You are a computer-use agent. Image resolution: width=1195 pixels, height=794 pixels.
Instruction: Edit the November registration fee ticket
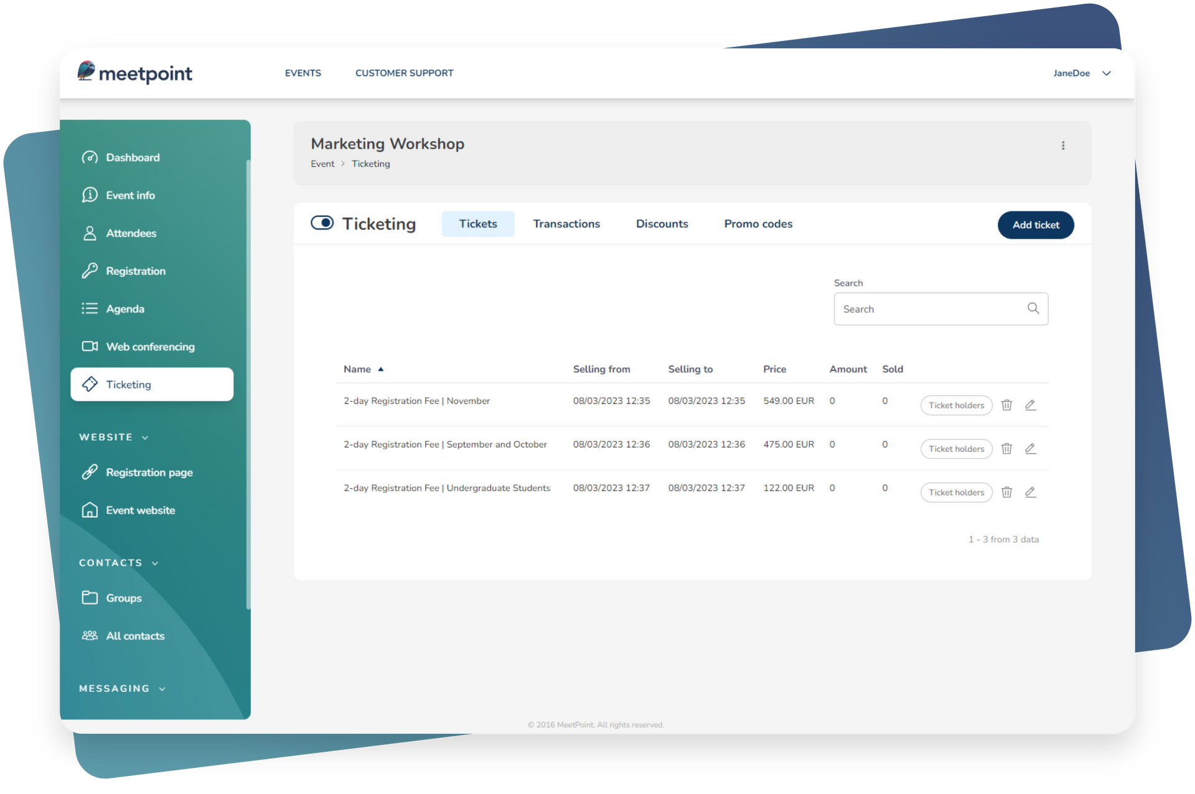pos(1030,405)
